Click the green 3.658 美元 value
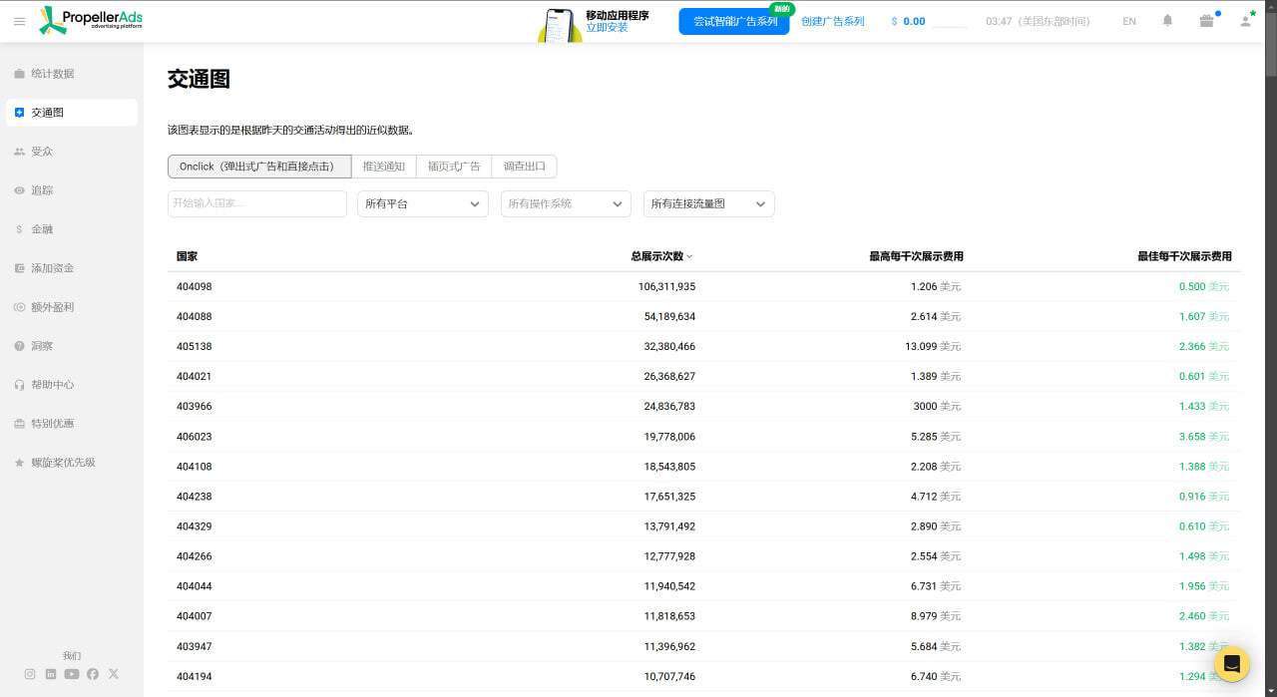 click(x=1204, y=437)
